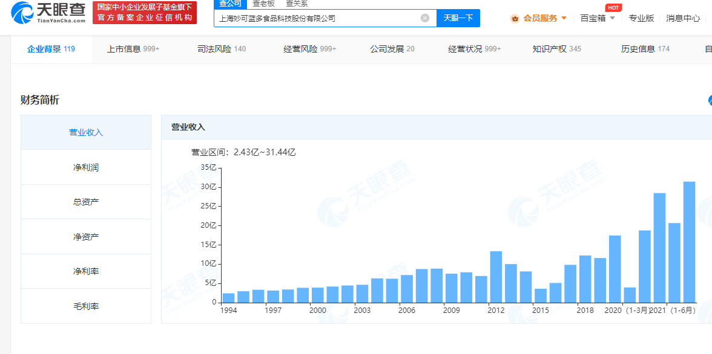Click the company name search field
Screen dimensions: 712x354
click(x=325, y=18)
